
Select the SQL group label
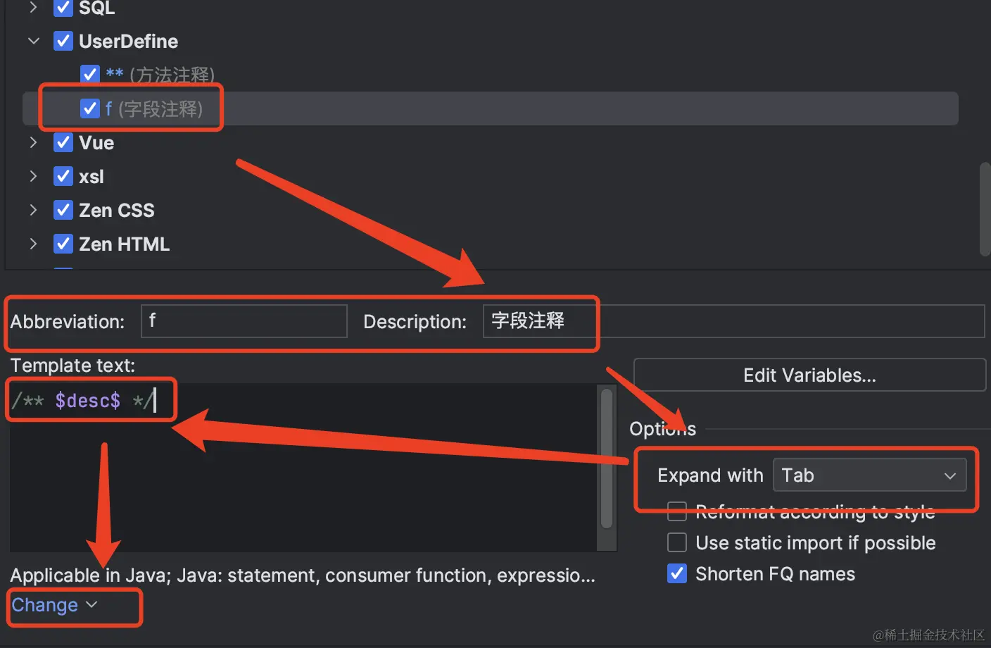pyautogui.click(x=97, y=8)
